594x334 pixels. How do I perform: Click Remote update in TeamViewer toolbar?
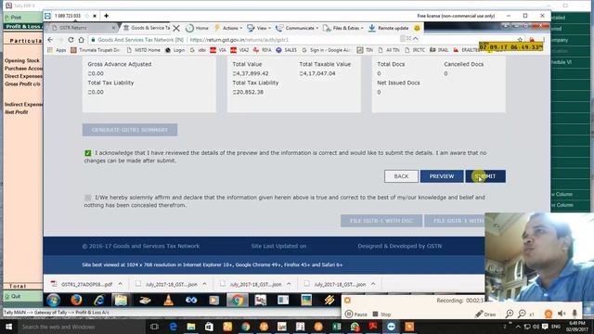[x=388, y=28]
